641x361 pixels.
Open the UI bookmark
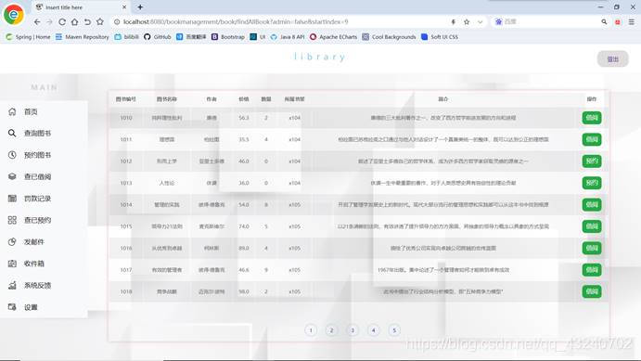pos(258,37)
